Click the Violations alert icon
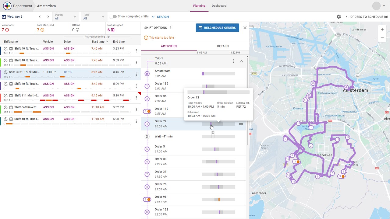The width and height of the screenshot is (390, 219). 7,30
